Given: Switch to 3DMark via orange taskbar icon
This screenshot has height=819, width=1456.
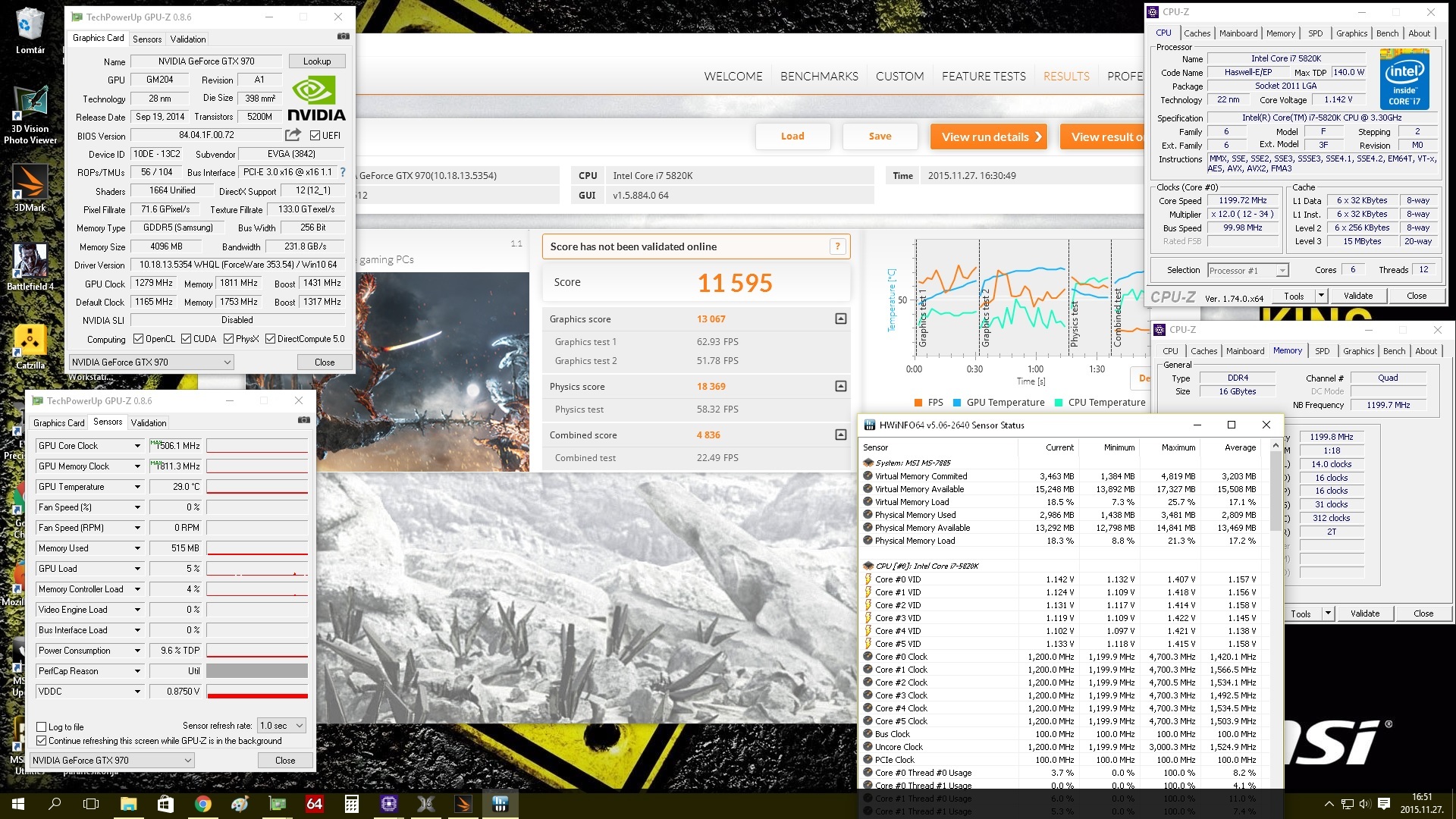Looking at the screenshot, I should (463, 804).
